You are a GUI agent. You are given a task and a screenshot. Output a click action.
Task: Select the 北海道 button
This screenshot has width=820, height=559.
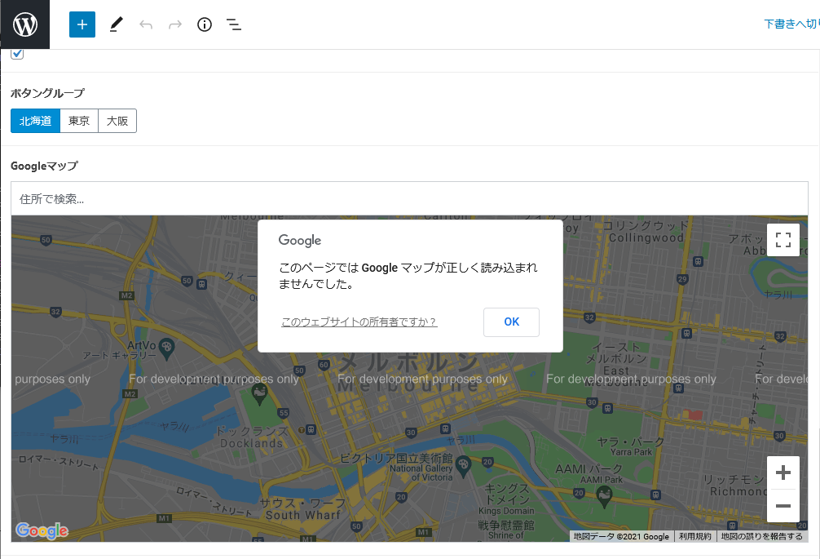click(x=36, y=121)
